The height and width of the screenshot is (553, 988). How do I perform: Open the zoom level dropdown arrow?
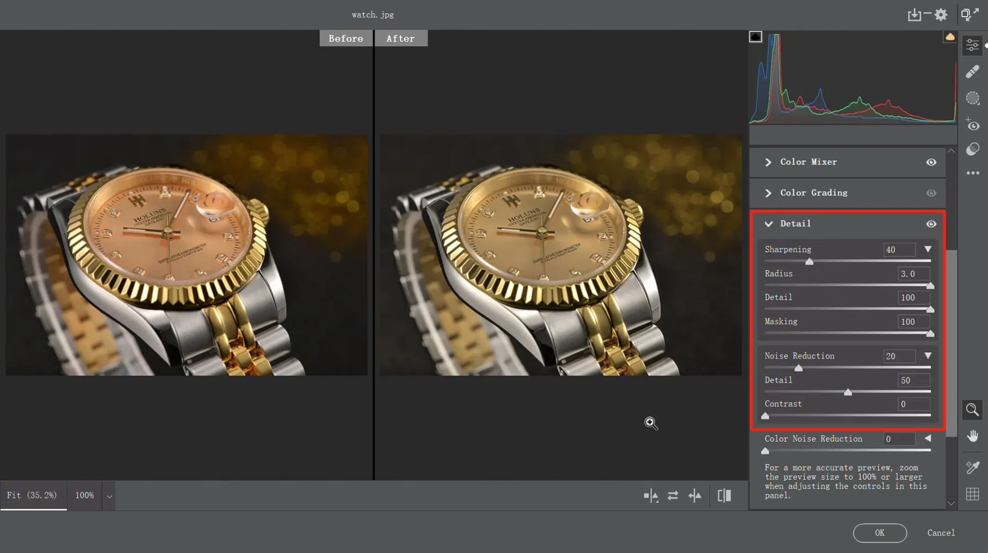point(109,496)
